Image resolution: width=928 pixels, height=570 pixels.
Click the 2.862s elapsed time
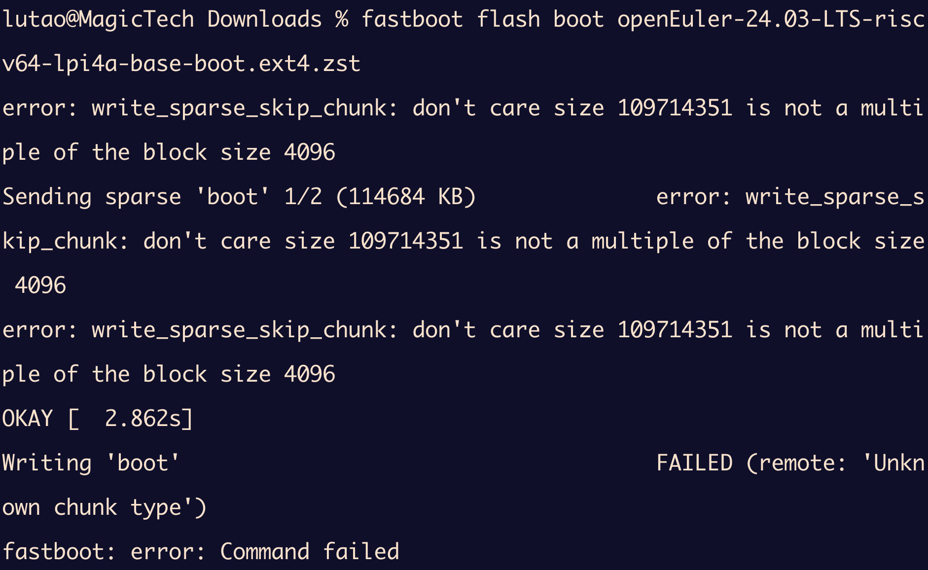pyautogui.click(x=143, y=419)
